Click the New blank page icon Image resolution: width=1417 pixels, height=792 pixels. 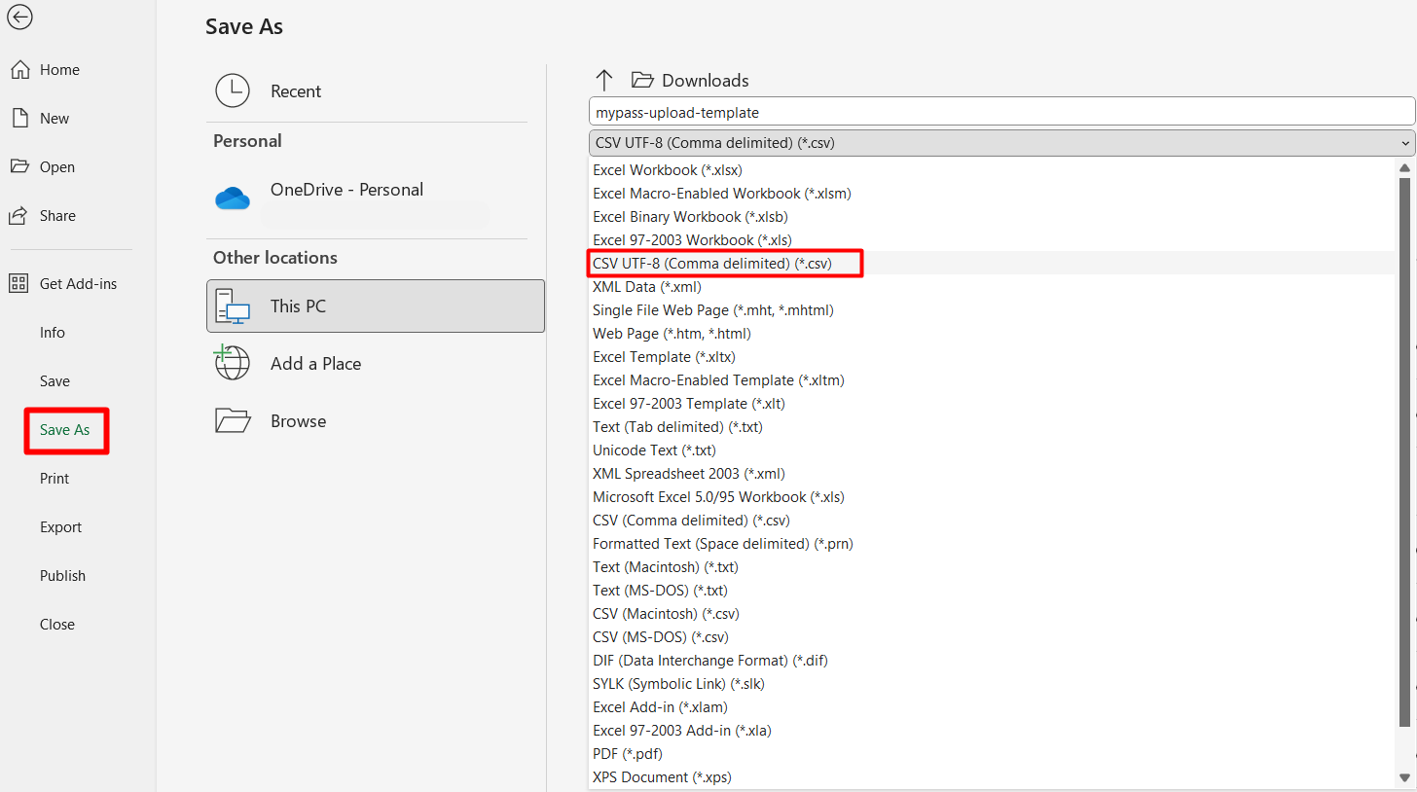[19, 119]
